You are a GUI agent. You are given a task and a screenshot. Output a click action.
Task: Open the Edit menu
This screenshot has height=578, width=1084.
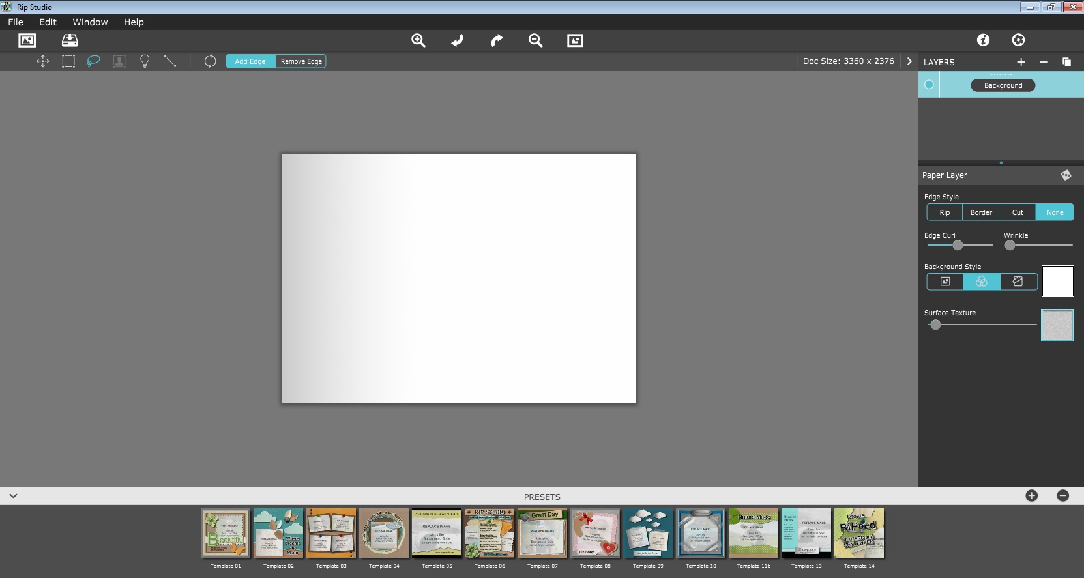point(48,22)
